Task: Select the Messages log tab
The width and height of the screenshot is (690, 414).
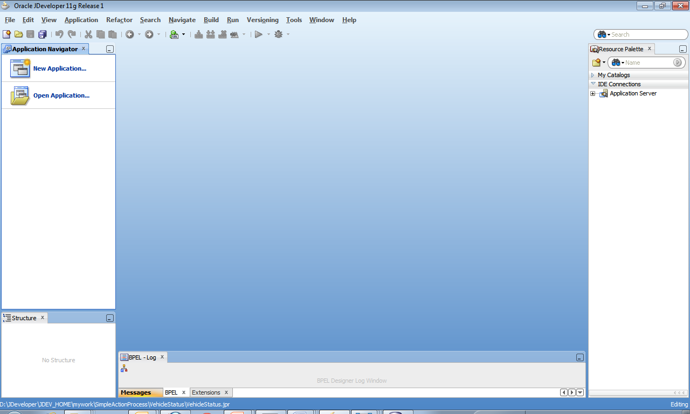Action: (x=136, y=392)
